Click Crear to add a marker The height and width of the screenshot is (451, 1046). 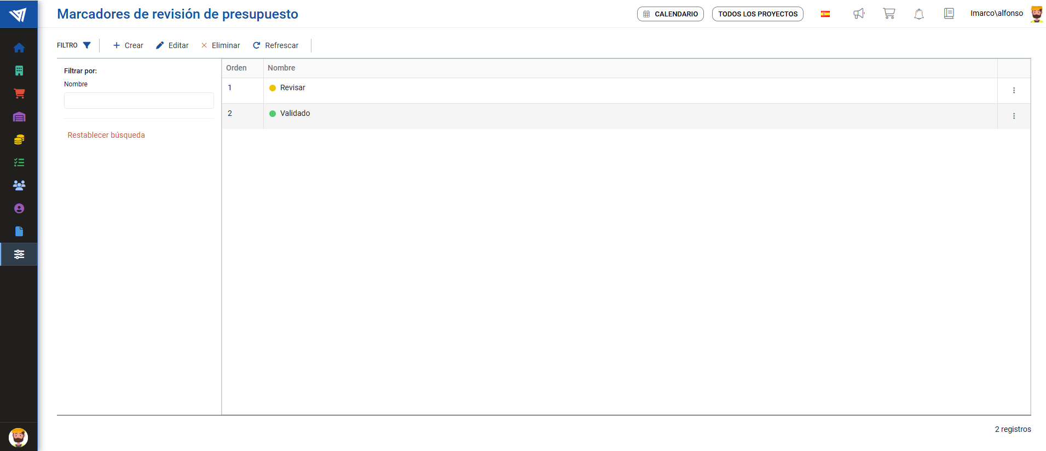[x=128, y=45]
